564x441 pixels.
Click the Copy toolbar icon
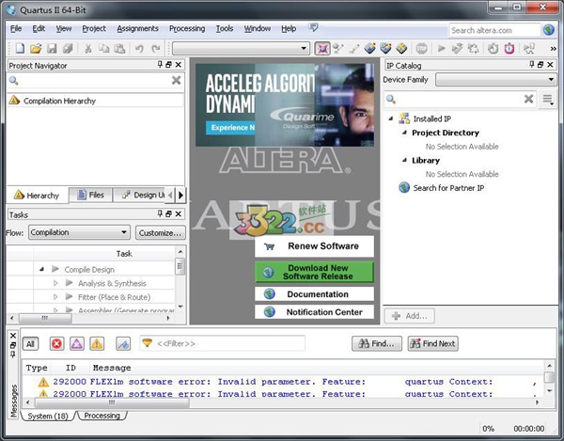click(103, 48)
